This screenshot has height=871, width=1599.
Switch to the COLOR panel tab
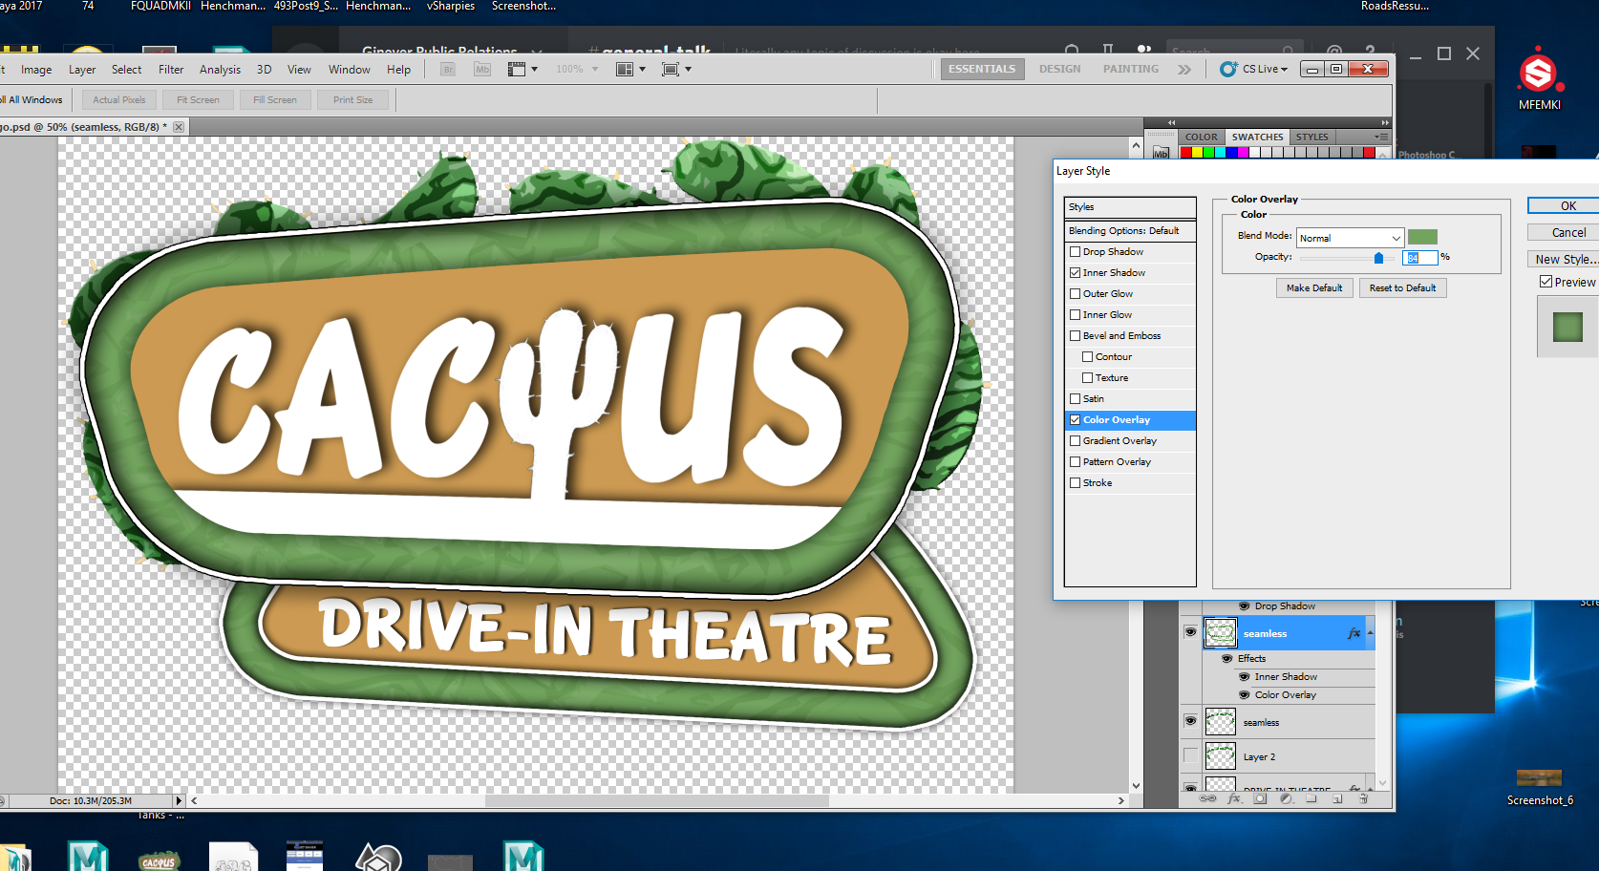click(1201, 137)
